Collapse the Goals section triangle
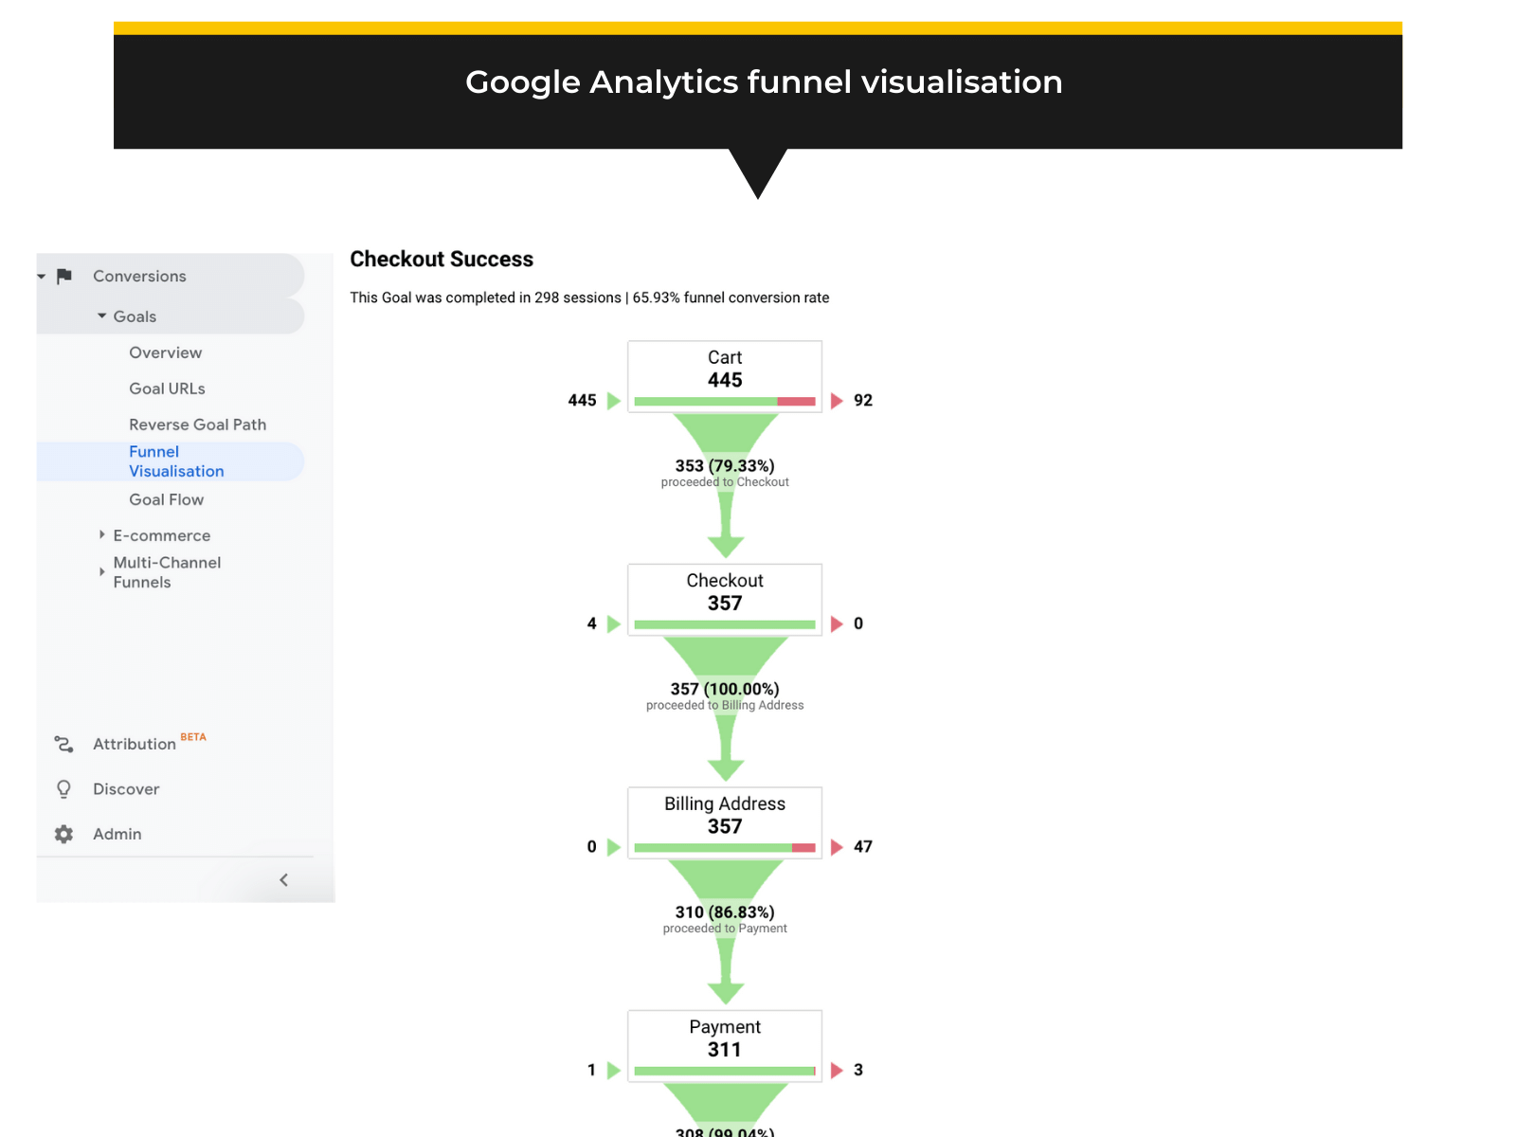1516x1137 pixels. click(101, 316)
